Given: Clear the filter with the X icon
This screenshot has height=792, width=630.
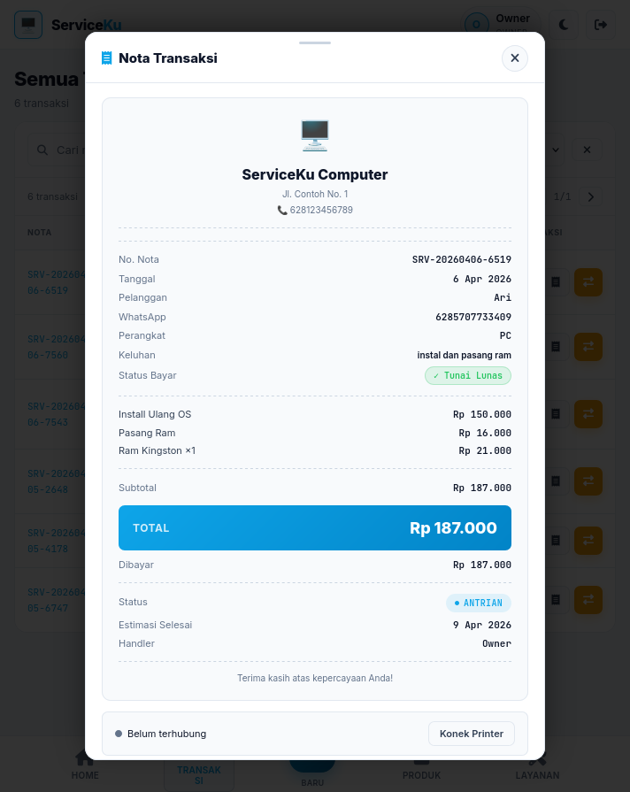Looking at the screenshot, I should [587, 150].
